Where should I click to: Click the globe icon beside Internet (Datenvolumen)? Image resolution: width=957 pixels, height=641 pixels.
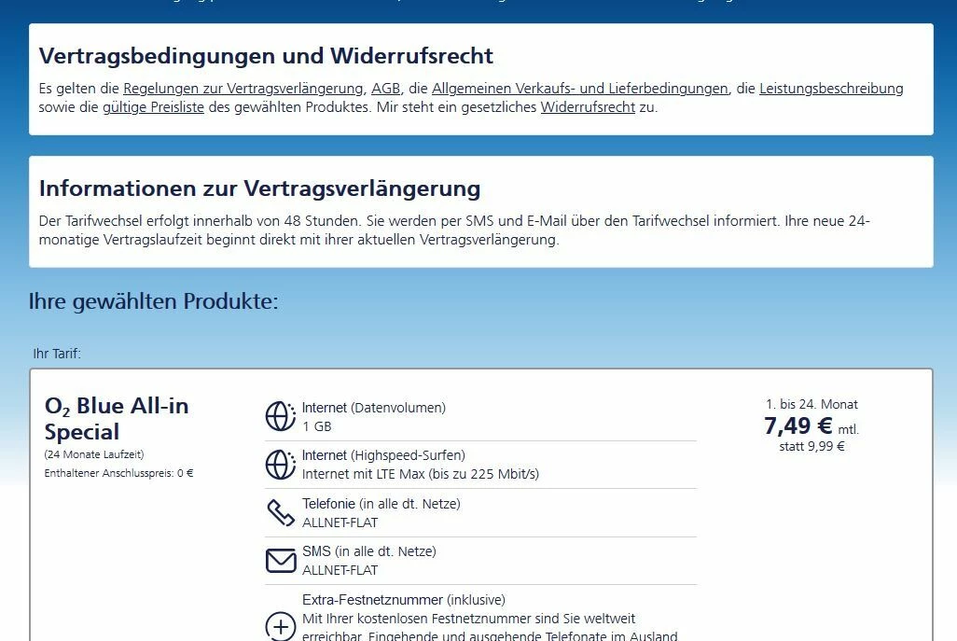click(x=281, y=416)
